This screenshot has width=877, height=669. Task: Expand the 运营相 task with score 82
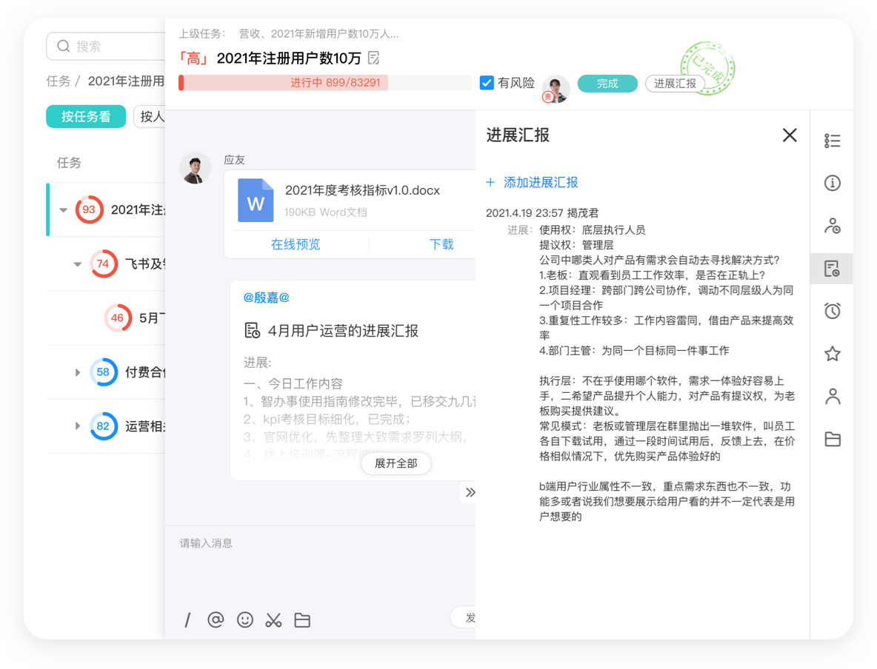pyautogui.click(x=78, y=426)
